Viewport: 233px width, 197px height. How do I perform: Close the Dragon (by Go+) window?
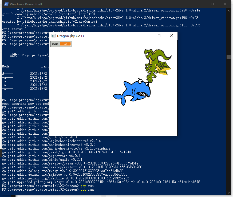tap(171, 36)
